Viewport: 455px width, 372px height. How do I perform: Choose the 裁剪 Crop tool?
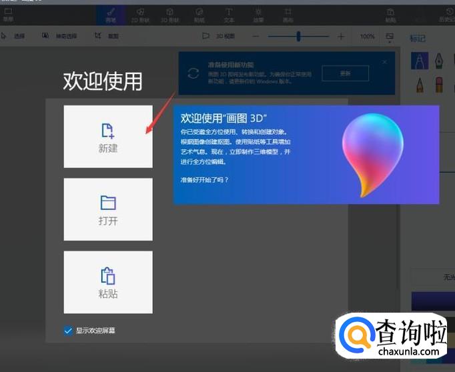[107, 36]
